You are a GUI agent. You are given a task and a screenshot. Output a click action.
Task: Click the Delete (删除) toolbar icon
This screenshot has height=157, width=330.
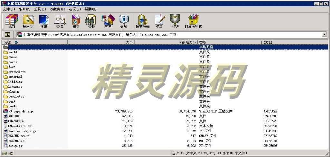point(76,21)
